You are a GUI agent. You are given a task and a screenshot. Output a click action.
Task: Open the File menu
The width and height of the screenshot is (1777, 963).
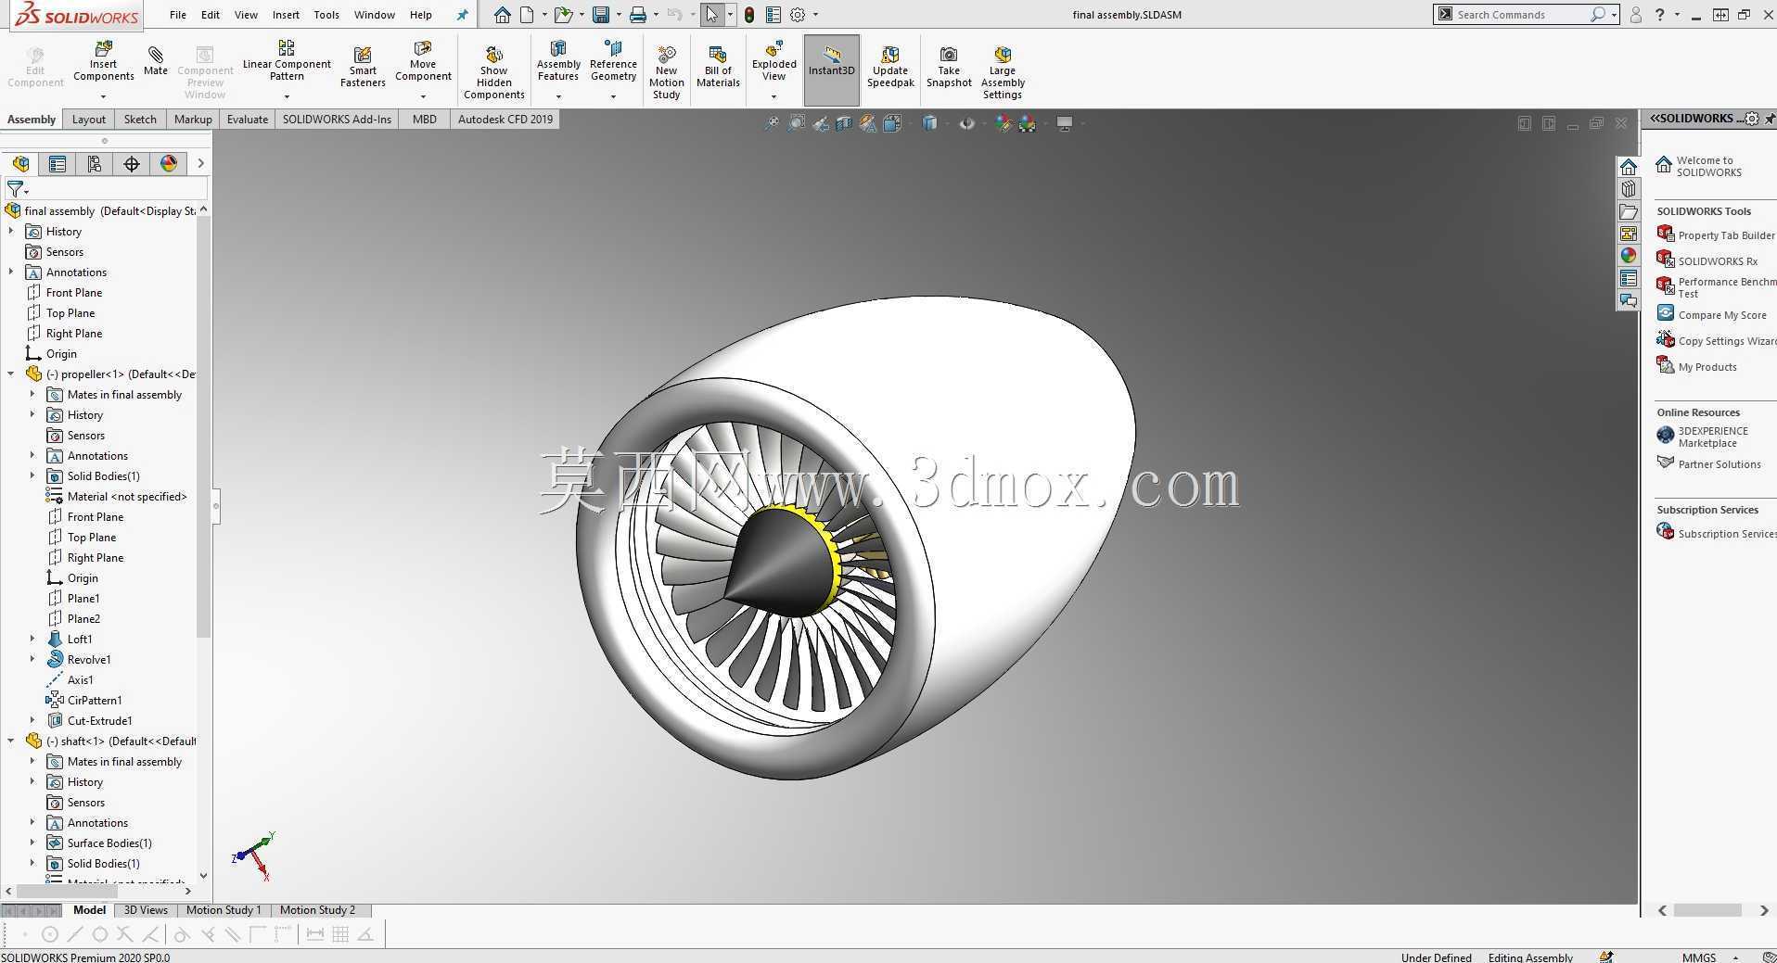click(178, 15)
